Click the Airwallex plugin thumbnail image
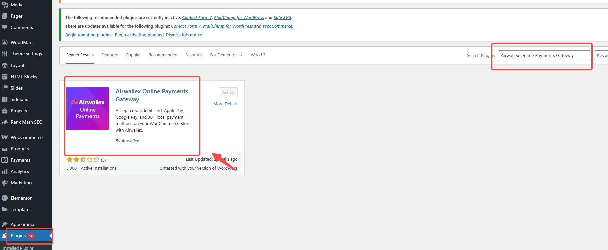Image resolution: width=608 pixels, height=250 pixels. (x=88, y=109)
